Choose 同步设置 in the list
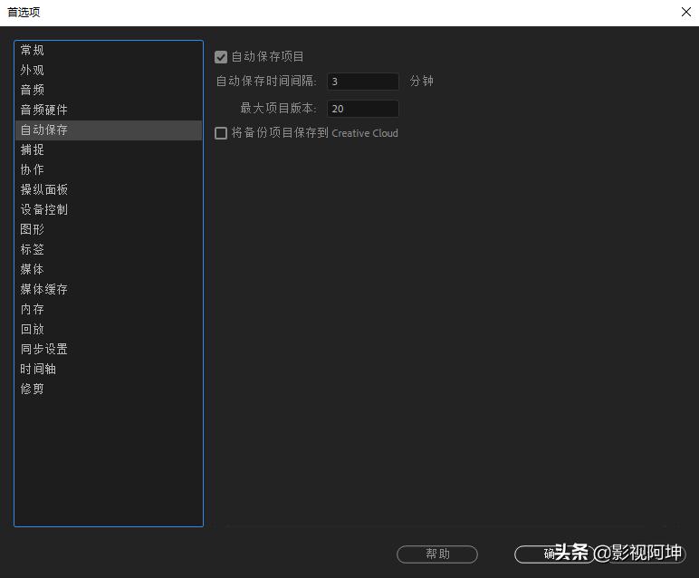This screenshot has height=578, width=699. pos(109,349)
